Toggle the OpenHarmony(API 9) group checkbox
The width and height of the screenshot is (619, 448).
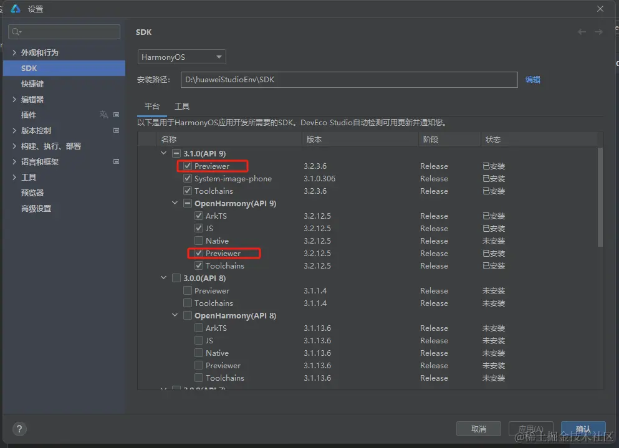(188, 203)
